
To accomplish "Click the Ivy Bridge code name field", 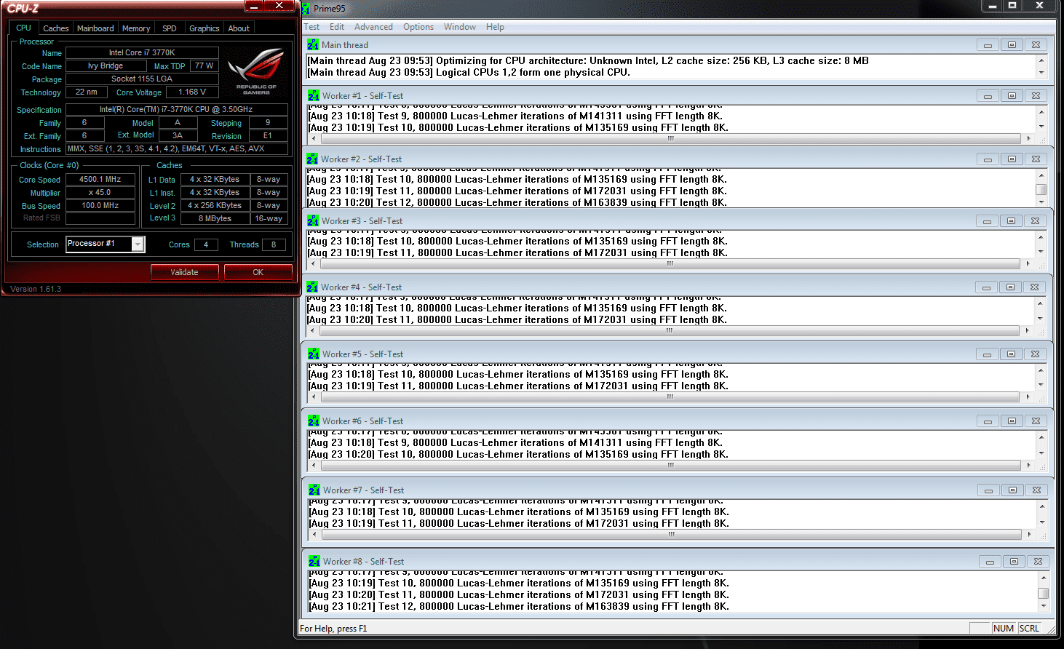I will pos(106,65).
